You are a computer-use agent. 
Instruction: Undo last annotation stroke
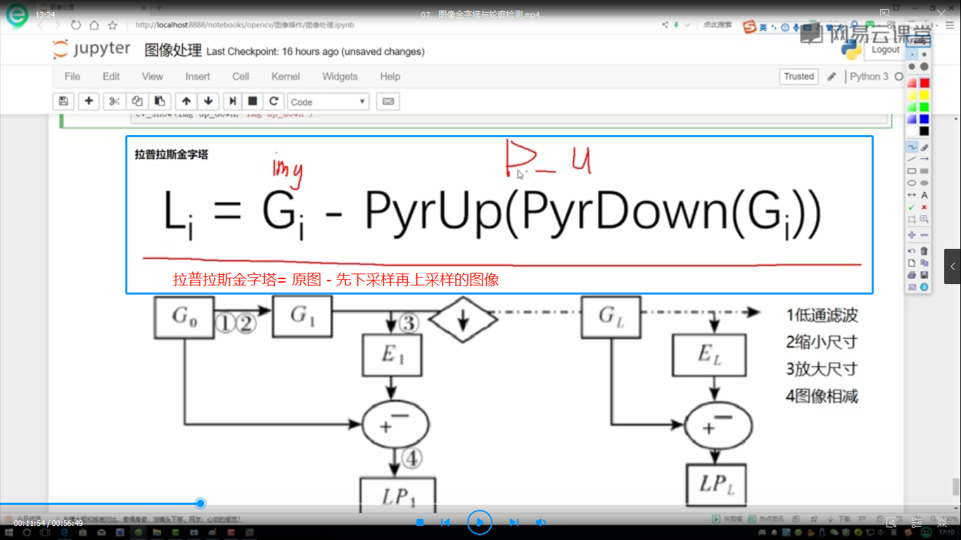click(x=912, y=251)
